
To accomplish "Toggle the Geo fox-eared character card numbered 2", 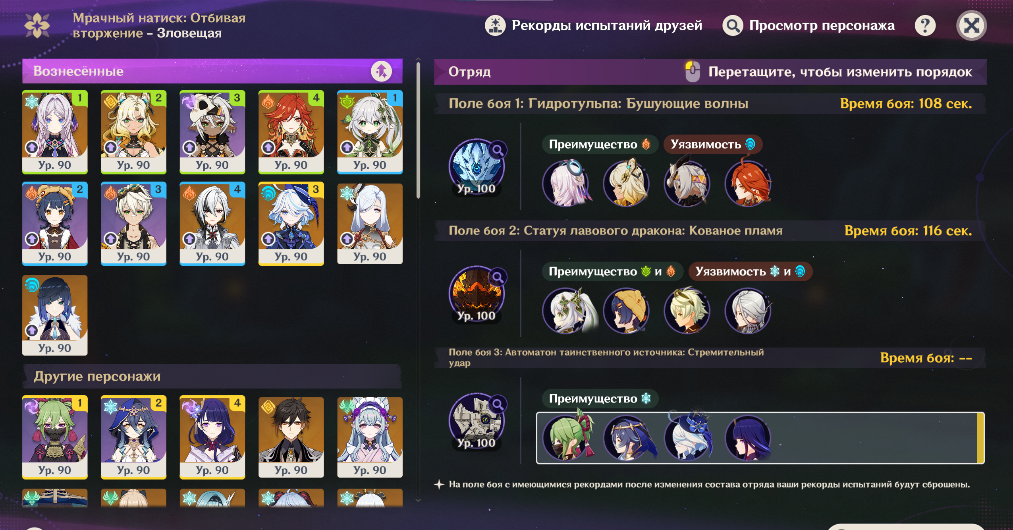I will tap(133, 132).
